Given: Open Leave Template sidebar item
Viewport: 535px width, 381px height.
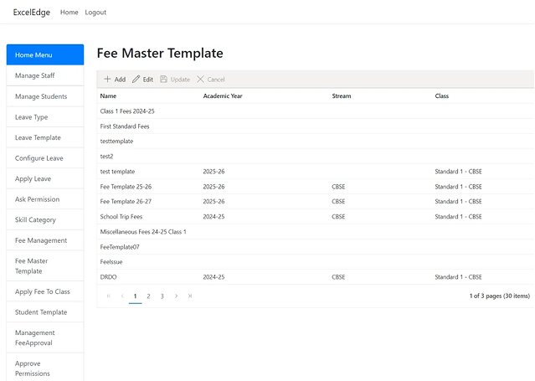Looking at the screenshot, I should point(45,137).
